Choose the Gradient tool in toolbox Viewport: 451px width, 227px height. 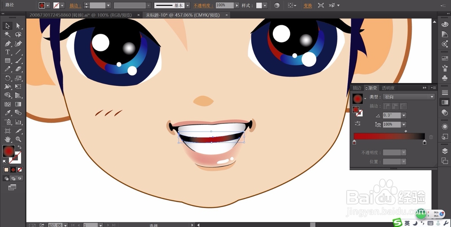coord(18,104)
